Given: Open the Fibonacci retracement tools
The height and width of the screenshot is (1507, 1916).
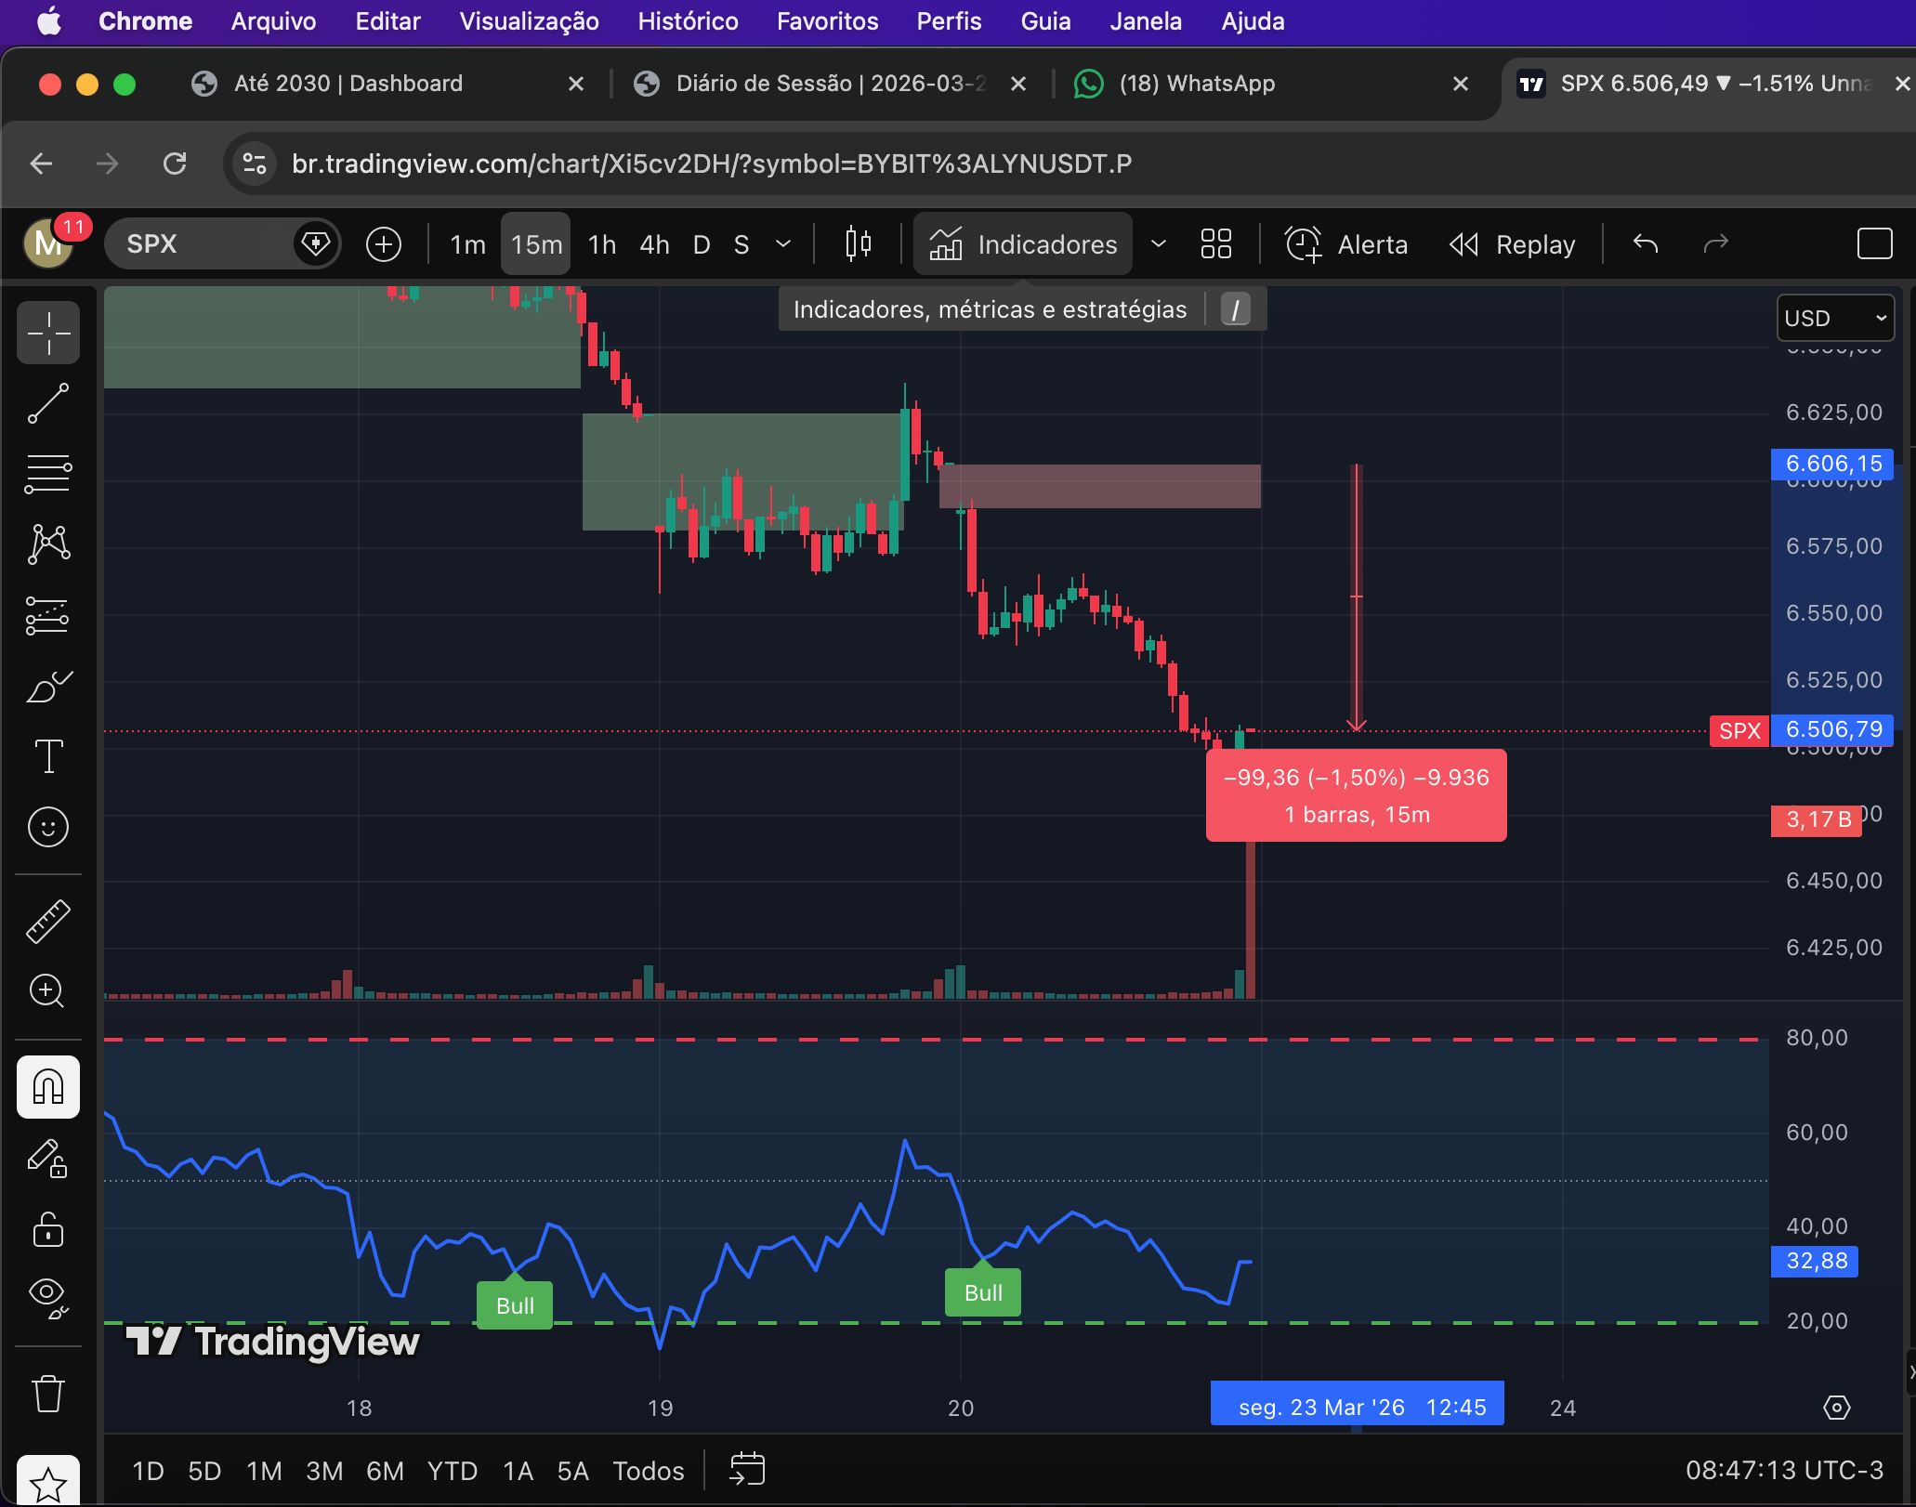Looking at the screenshot, I should tap(48, 474).
